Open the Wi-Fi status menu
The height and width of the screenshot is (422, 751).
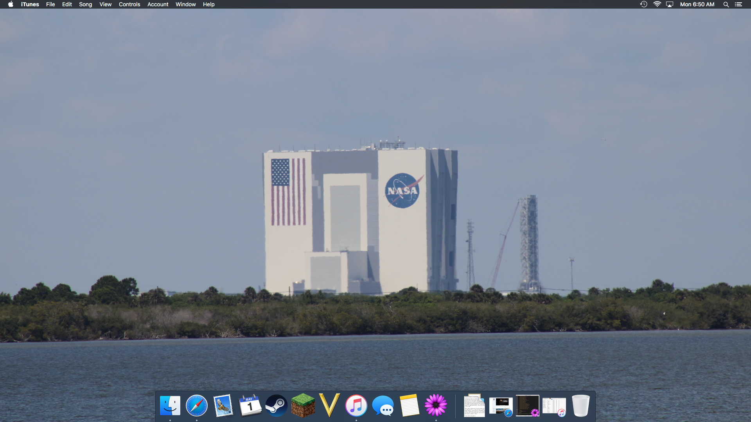657,4
